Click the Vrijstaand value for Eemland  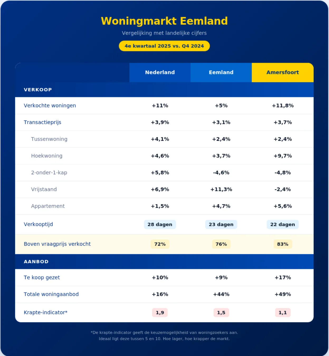pyautogui.click(x=221, y=189)
